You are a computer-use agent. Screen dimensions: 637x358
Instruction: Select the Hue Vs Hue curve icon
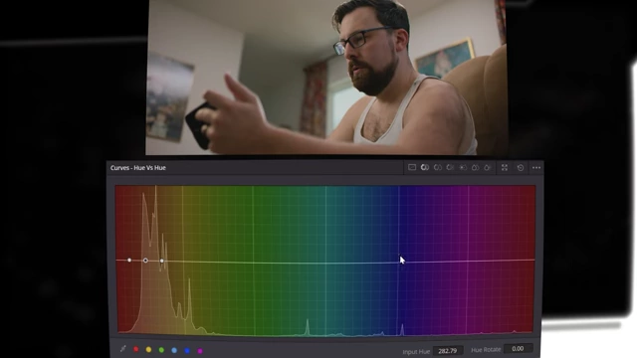point(425,167)
